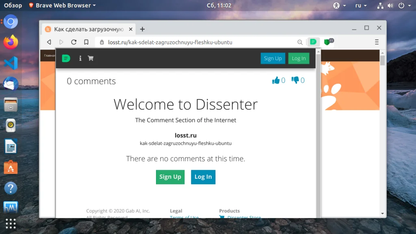Click the blue Log In button below comments message
416x234 pixels.
[x=203, y=177]
